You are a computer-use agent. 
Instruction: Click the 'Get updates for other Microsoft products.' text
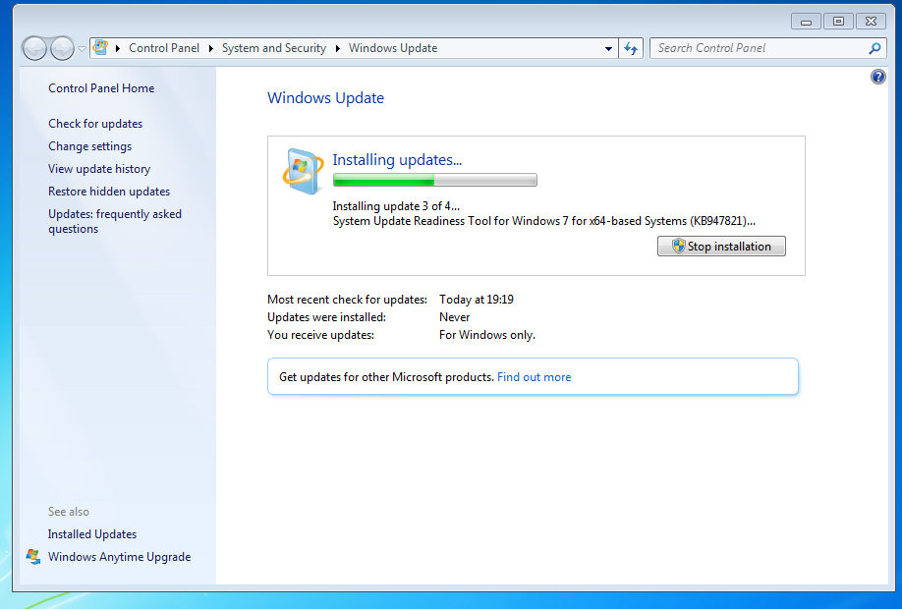pos(386,377)
